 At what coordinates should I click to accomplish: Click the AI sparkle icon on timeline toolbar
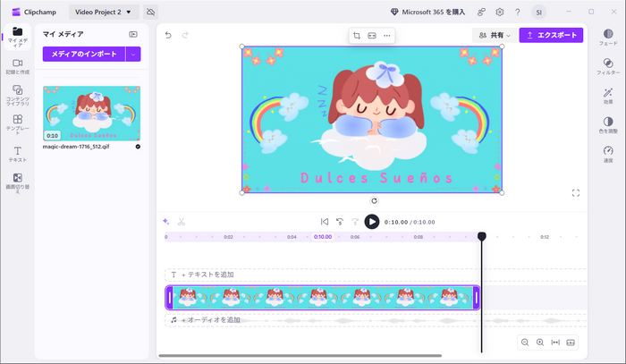tap(166, 222)
